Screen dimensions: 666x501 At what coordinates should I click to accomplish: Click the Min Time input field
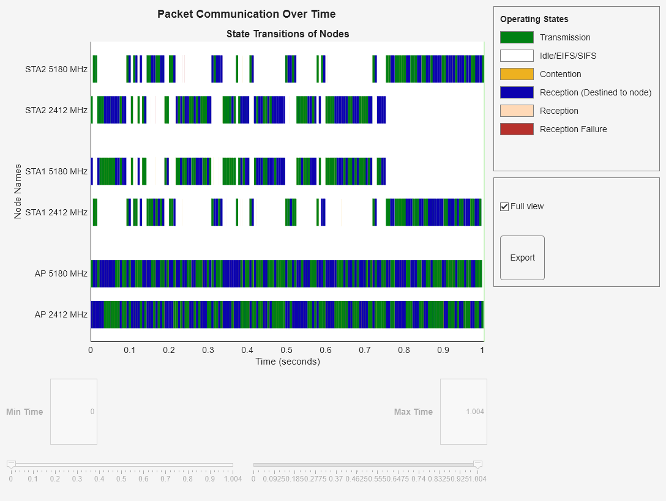coord(73,412)
